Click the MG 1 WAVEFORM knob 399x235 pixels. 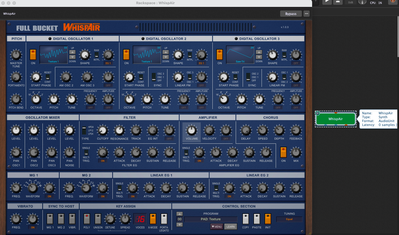tap(33, 188)
